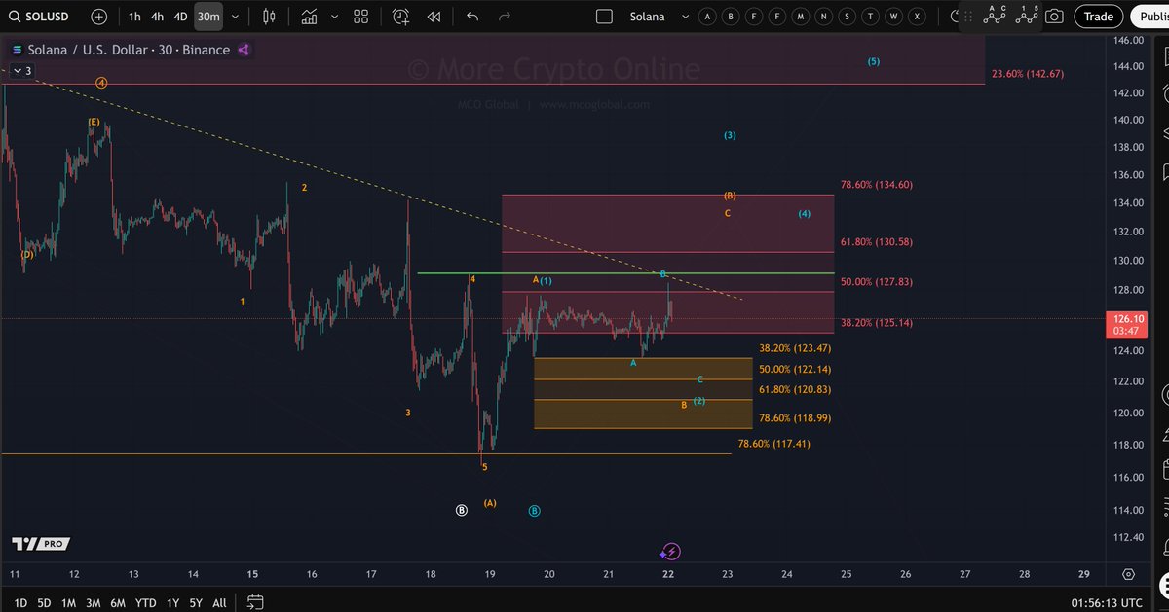The height and width of the screenshot is (612, 1169).
Task: Select the N circle shortcut
Action: (823, 17)
